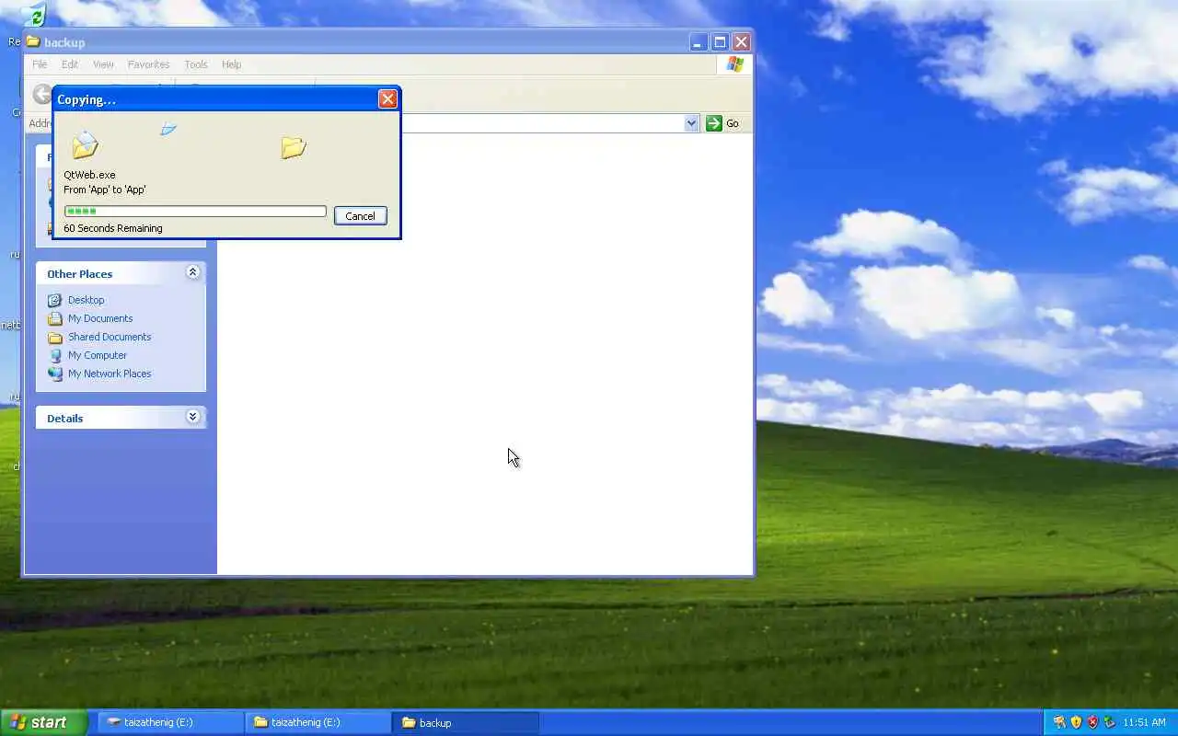
Task: Click the copy progress bar
Action: coord(195,212)
